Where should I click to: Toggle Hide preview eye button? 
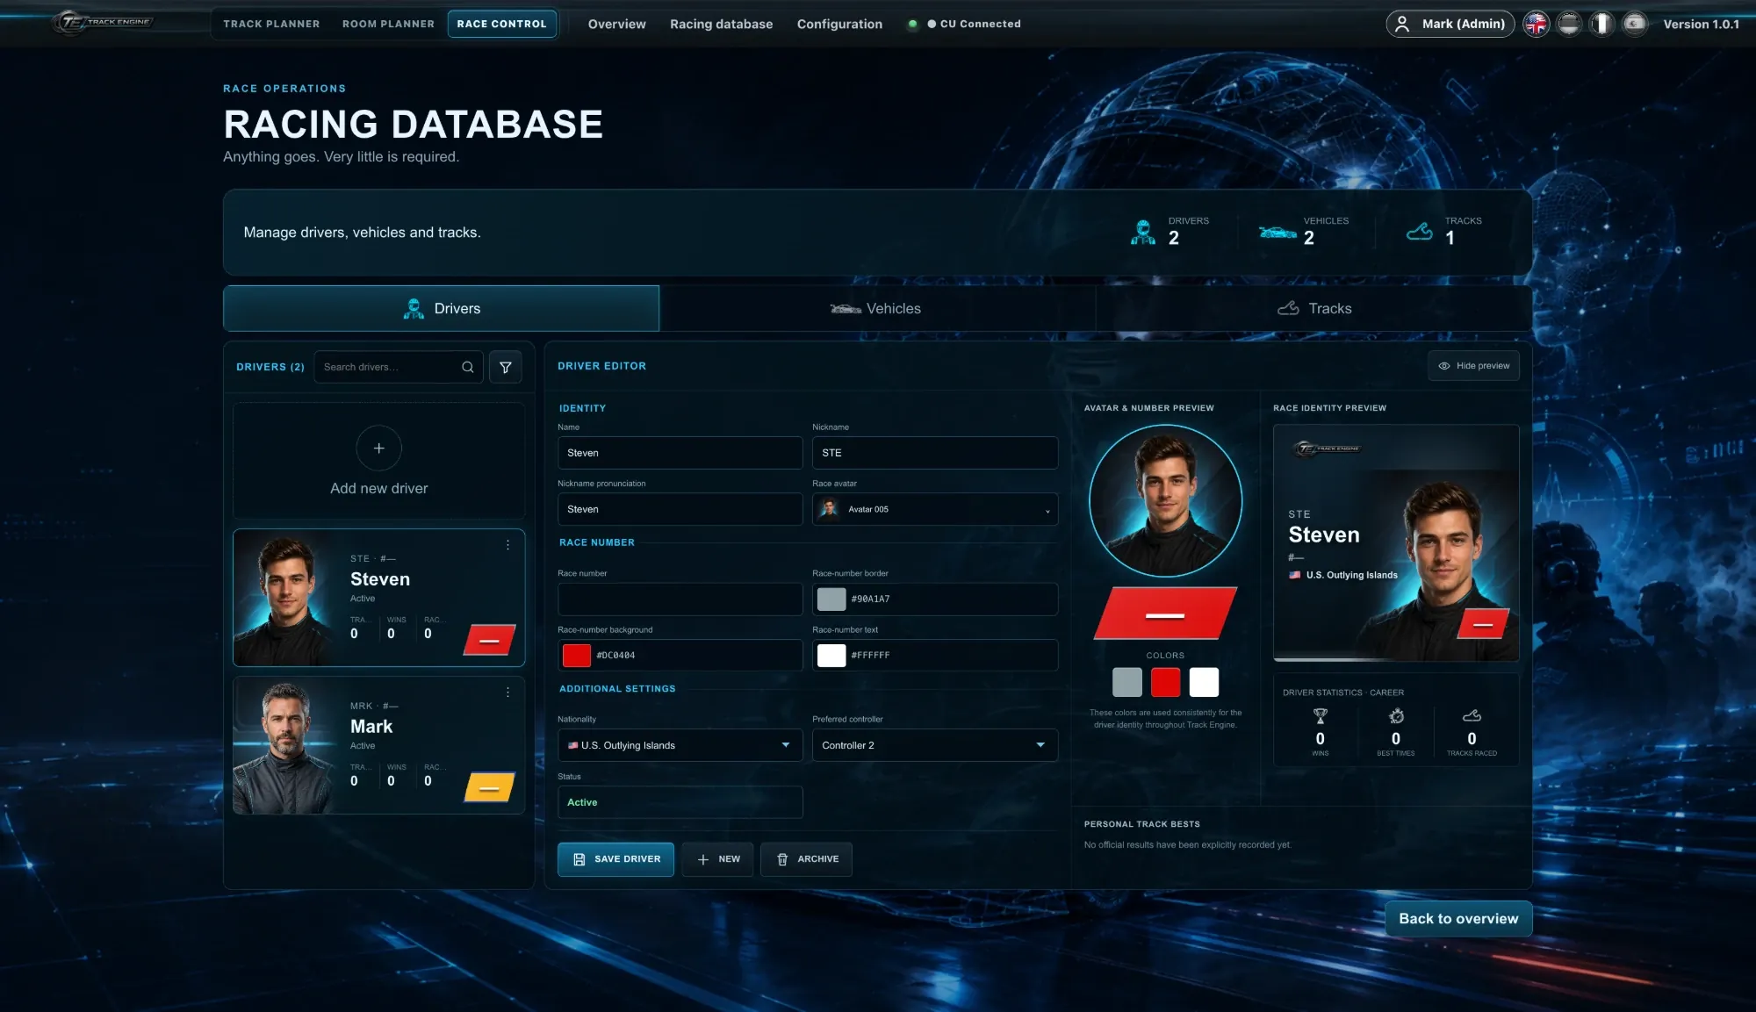pyautogui.click(x=1473, y=366)
